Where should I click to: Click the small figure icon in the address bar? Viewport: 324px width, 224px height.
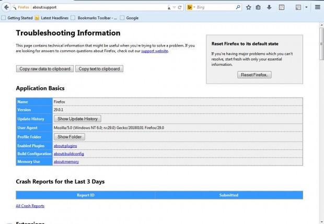click(169, 7)
